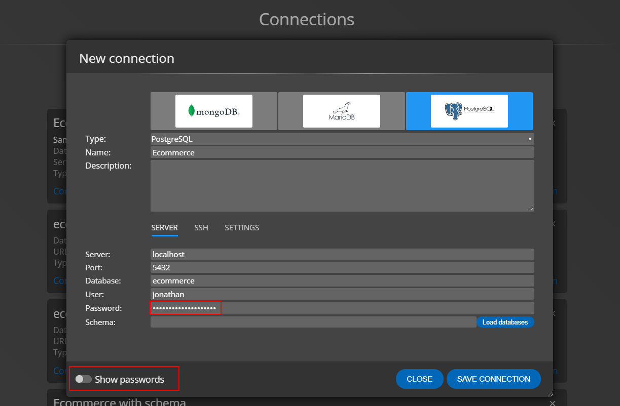Click the Name field containing Ecommerce

(342, 152)
